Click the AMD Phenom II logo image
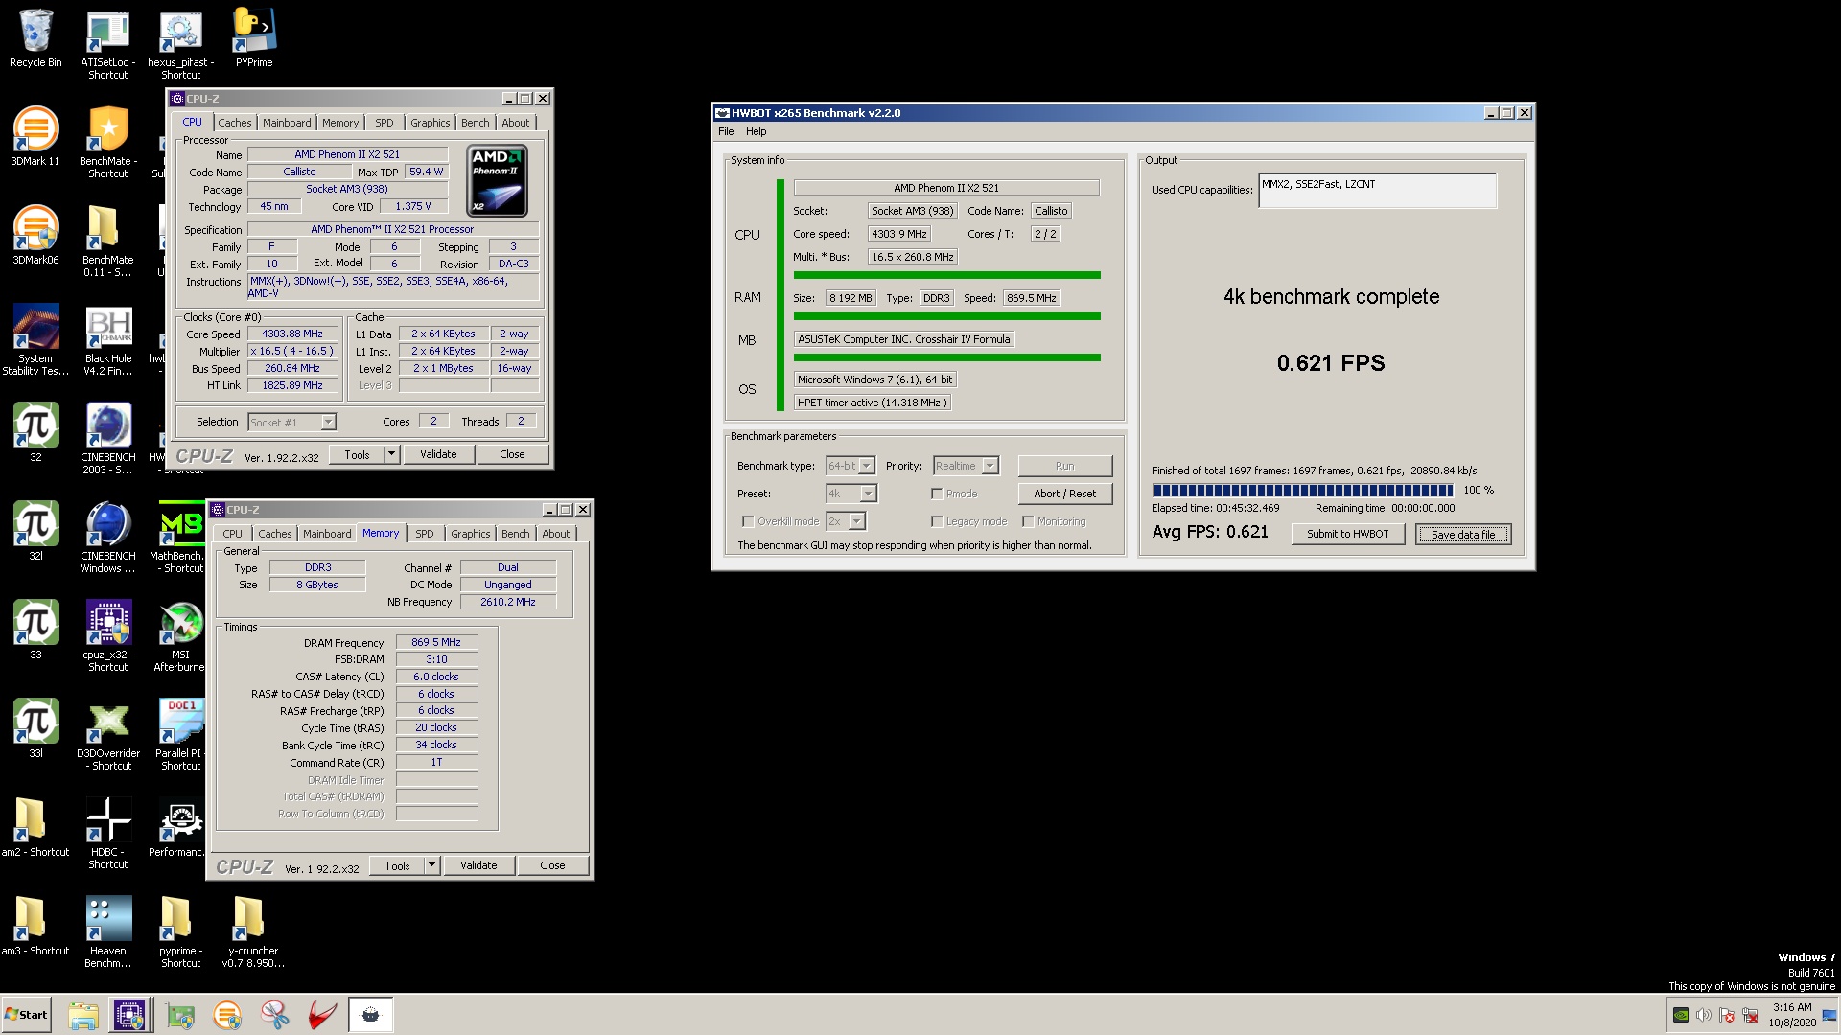 pyautogui.click(x=497, y=180)
